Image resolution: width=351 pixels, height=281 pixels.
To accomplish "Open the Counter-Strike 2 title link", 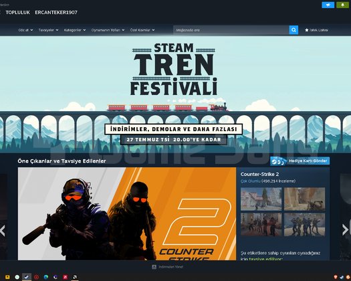I will click(259, 174).
